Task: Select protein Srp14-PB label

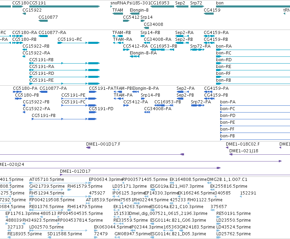Action: [x=150, y=95]
